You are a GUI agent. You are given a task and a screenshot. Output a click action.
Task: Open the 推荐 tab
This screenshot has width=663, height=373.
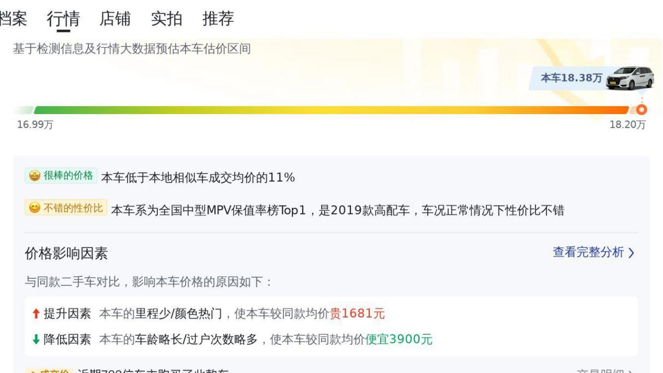[x=218, y=19]
